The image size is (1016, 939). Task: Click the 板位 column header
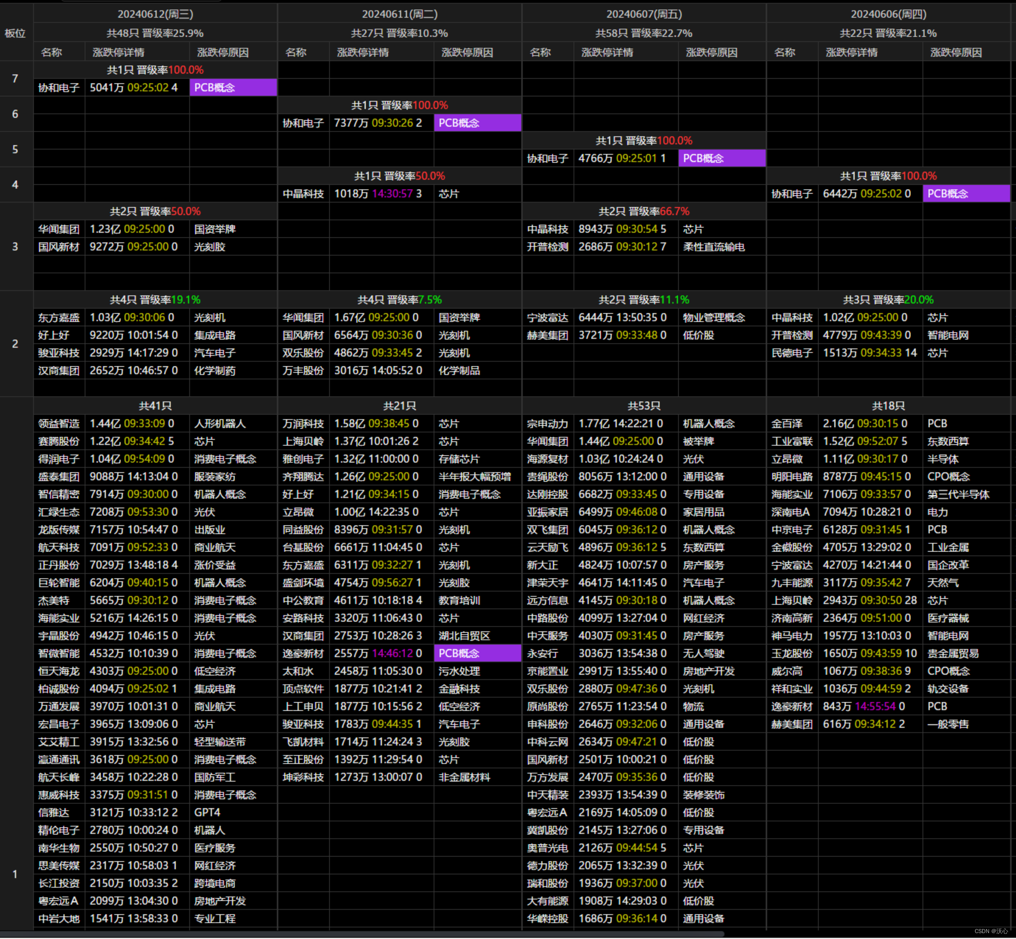point(15,33)
